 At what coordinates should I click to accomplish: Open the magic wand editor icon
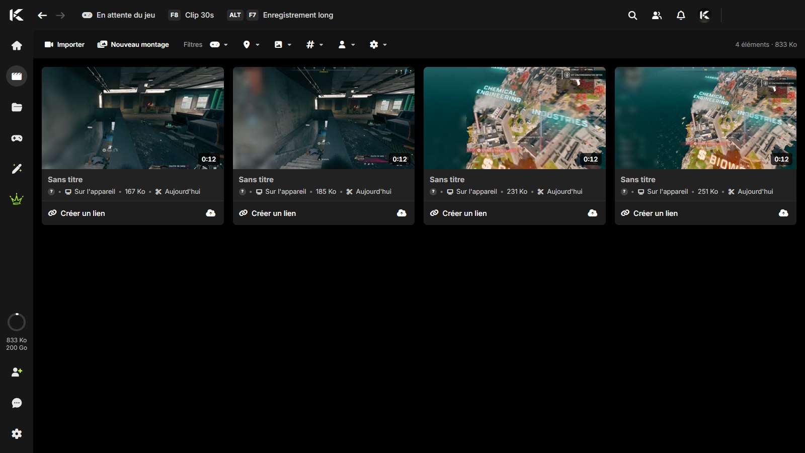tap(17, 169)
